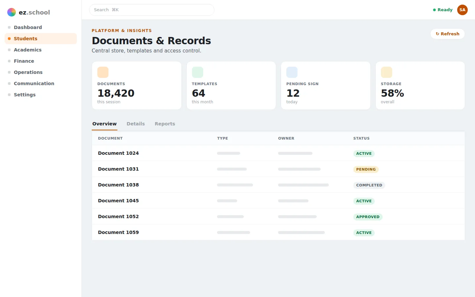Switch to the Details tab

(x=136, y=124)
